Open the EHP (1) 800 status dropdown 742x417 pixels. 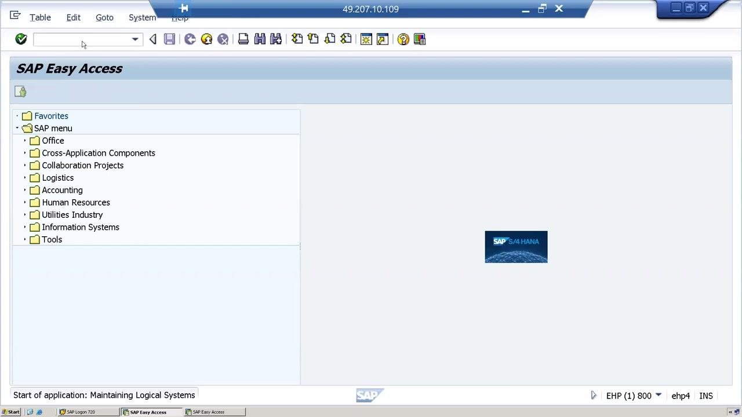pyautogui.click(x=659, y=395)
